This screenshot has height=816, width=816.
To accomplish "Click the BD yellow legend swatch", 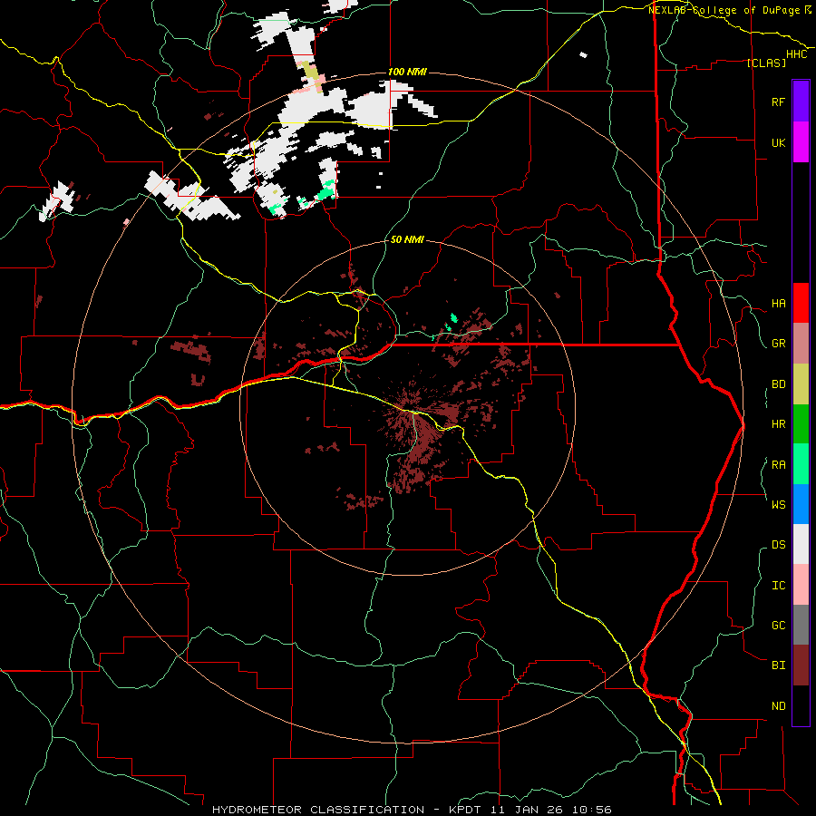I will (801, 384).
